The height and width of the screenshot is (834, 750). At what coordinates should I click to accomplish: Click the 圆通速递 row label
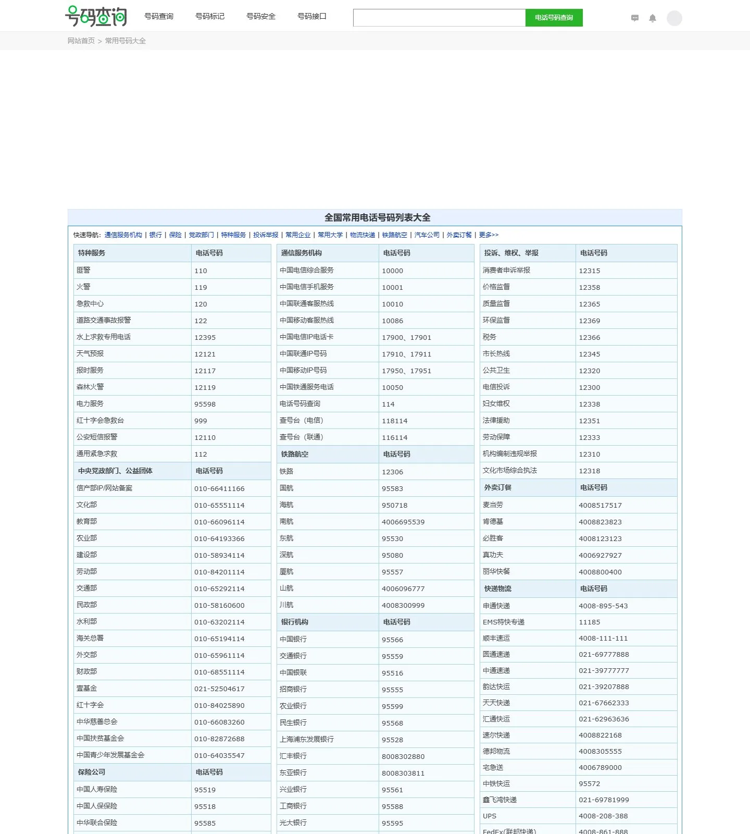point(496,654)
